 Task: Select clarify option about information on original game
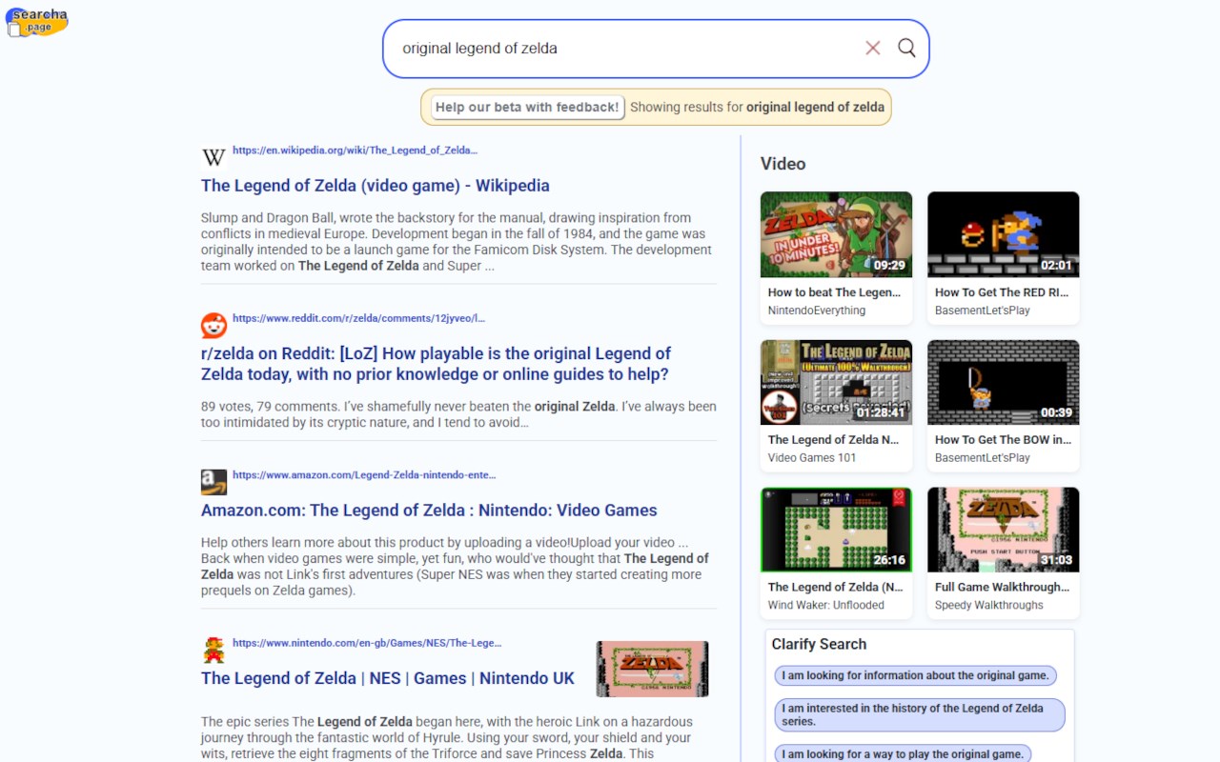pyautogui.click(x=914, y=675)
